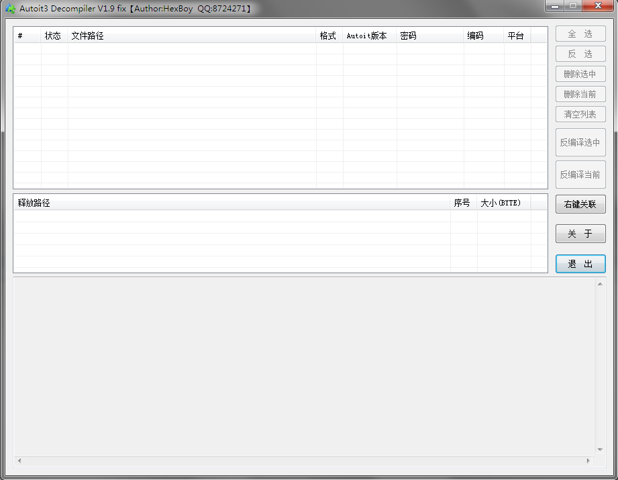Click the log area scroll left arrow
This screenshot has width=618, height=480.
click(19, 461)
